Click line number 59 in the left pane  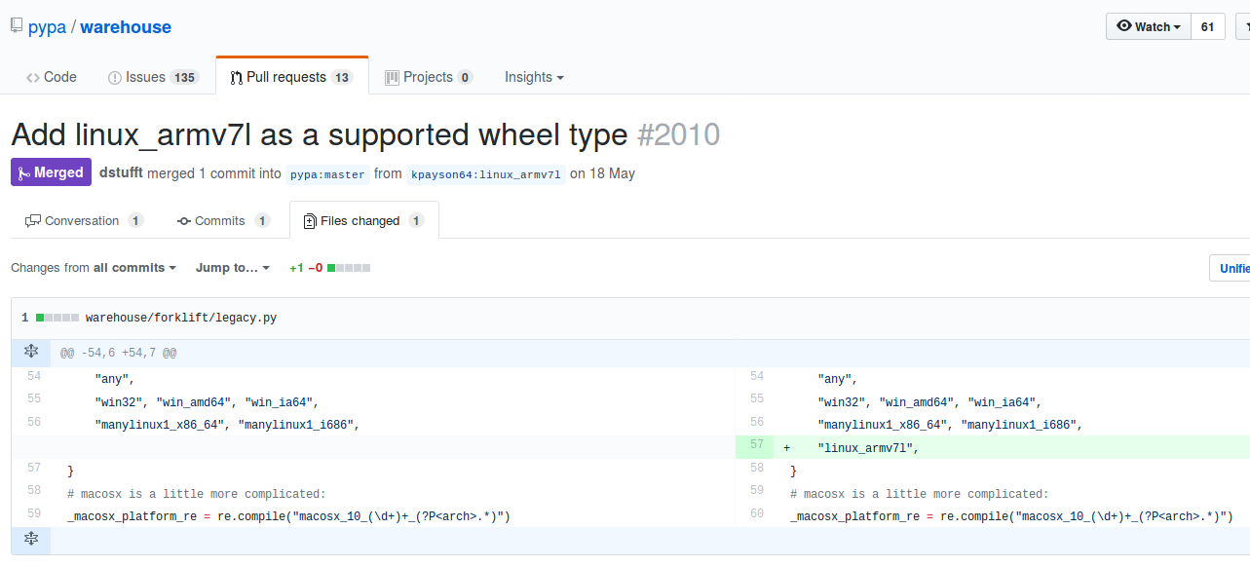coord(33,513)
